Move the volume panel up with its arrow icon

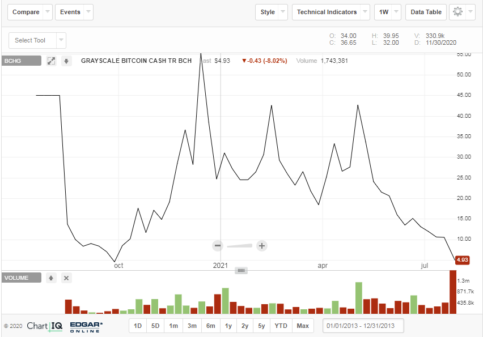click(51, 278)
